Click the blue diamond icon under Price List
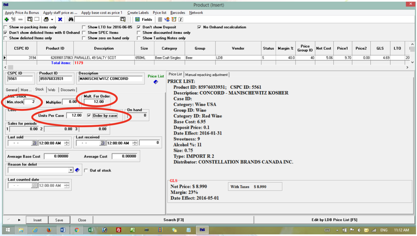 (x=156, y=82)
